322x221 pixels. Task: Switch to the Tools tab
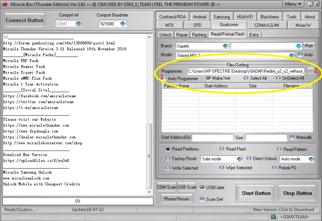pyautogui.click(x=292, y=17)
